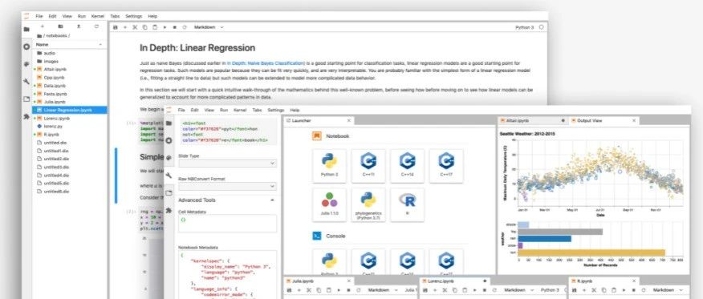The width and height of the screenshot is (703, 299).
Task: Open the audio folder in file browser
Action: [x=70, y=53]
